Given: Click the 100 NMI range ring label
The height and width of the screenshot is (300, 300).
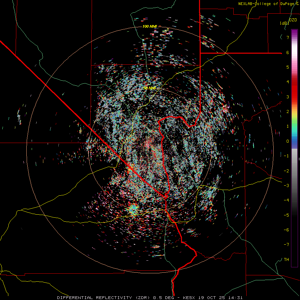Looking at the screenshot, I should 150,26.
